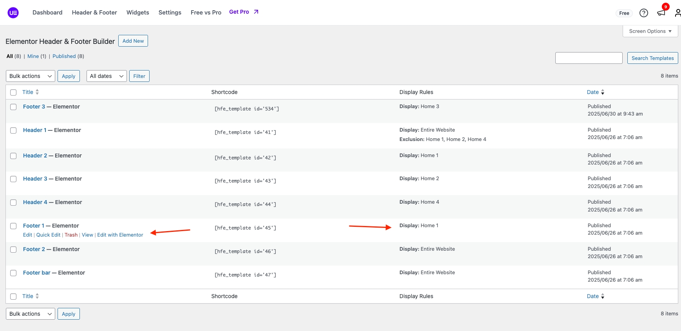Go to the Widgets menu item
Viewport: 681px width, 331px height.
coord(137,13)
